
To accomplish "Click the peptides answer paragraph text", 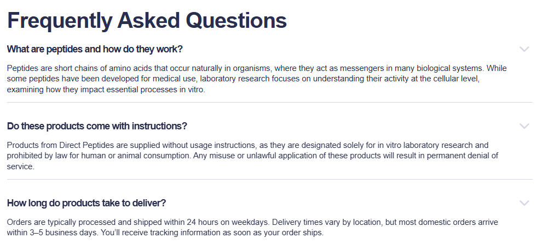I will (x=246, y=79).
